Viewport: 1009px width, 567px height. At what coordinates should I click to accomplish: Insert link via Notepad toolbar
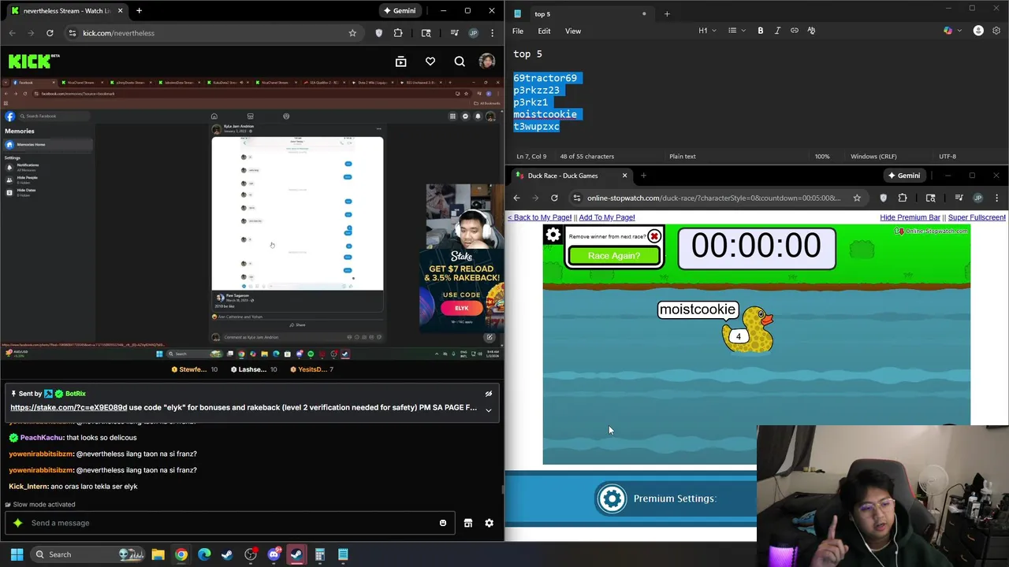tap(795, 31)
